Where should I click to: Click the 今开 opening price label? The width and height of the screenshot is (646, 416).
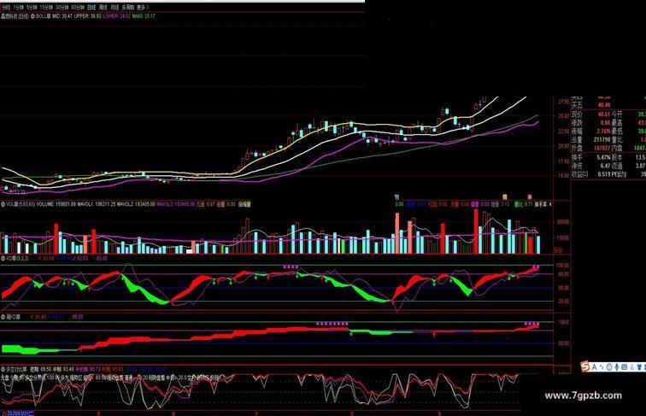tap(617, 114)
